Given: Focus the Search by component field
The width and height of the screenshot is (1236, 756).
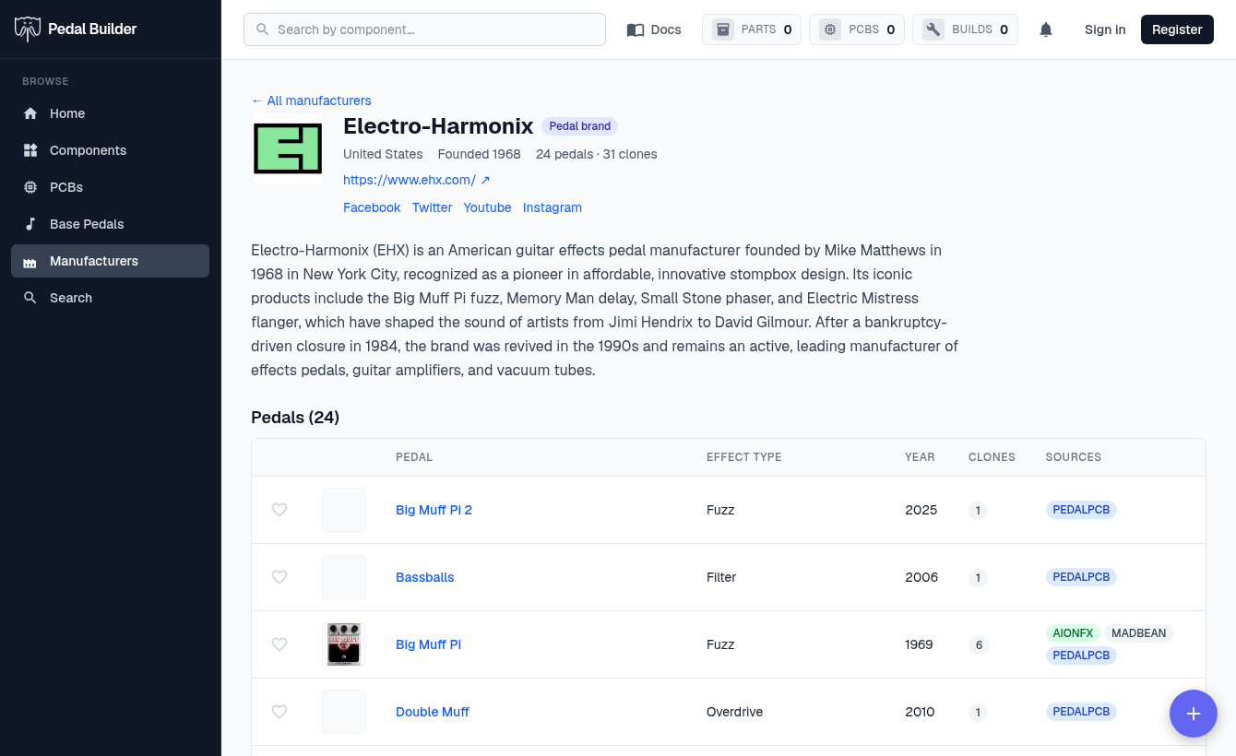Looking at the screenshot, I should pyautogui.click(x=424, y=30).
